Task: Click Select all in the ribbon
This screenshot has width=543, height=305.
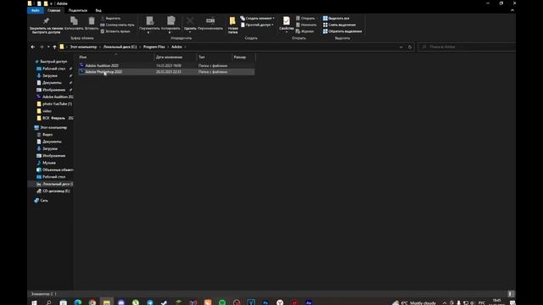Action: pos(336,19)
